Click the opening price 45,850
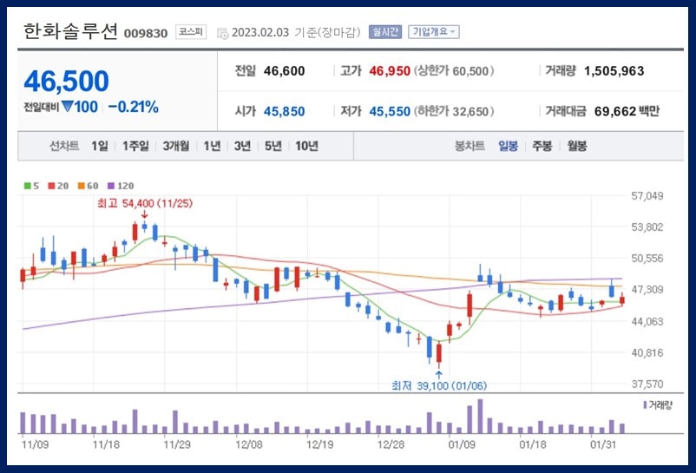This screenshot has width=696, height=473. (x=284, y=111)
